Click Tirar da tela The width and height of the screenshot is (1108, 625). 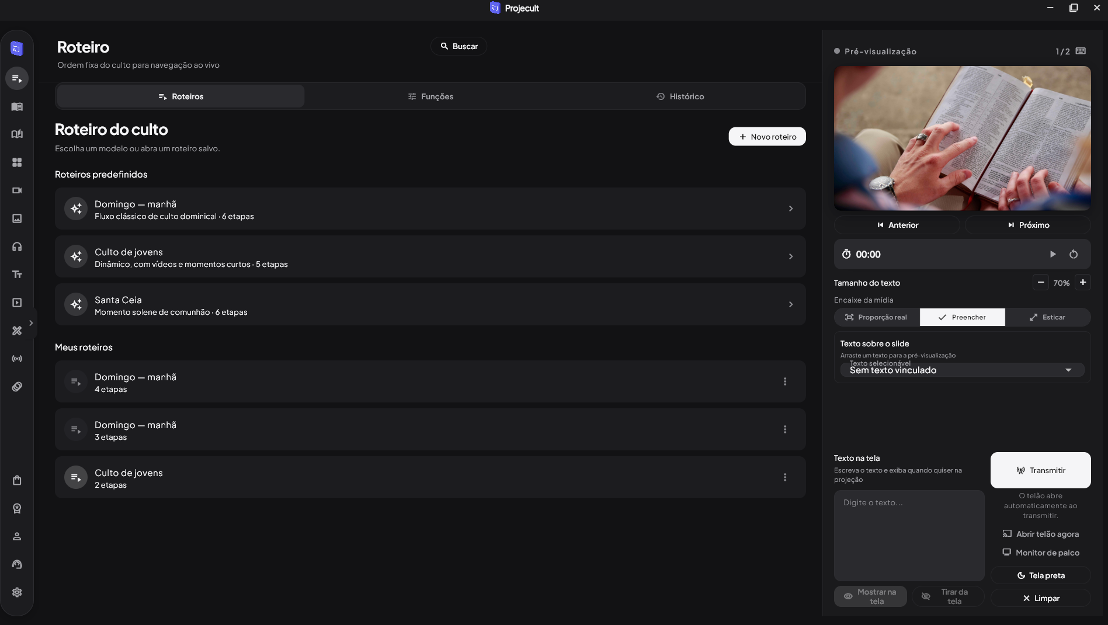pos(948,596)
